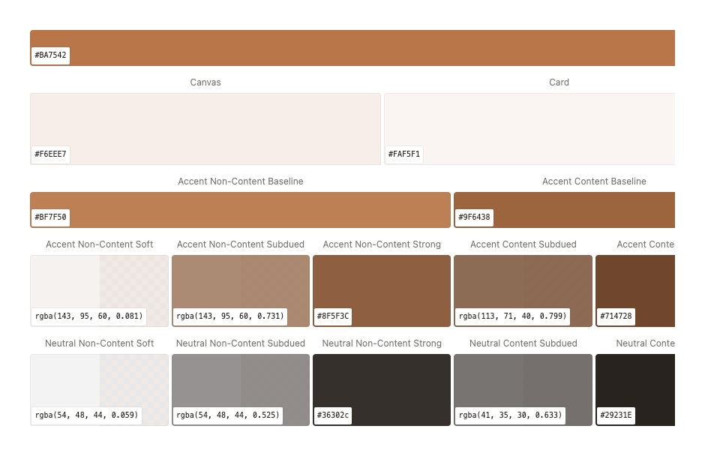Screen dimensions: 705x456
Task: Click the #9F6438 color code label
Action: (474, 217)
